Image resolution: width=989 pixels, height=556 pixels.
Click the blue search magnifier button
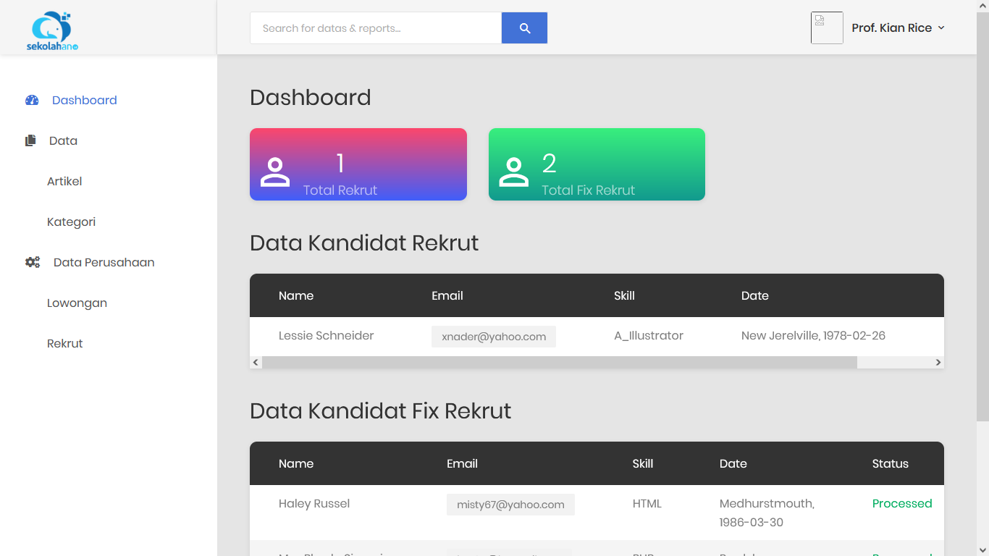(524, 28)
